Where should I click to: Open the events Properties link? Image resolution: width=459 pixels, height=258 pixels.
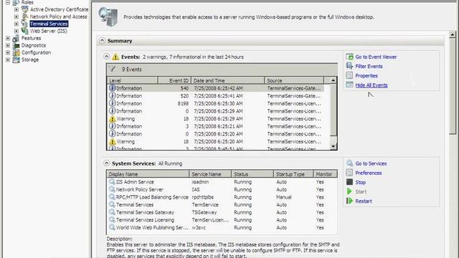[x=366, y=76]
